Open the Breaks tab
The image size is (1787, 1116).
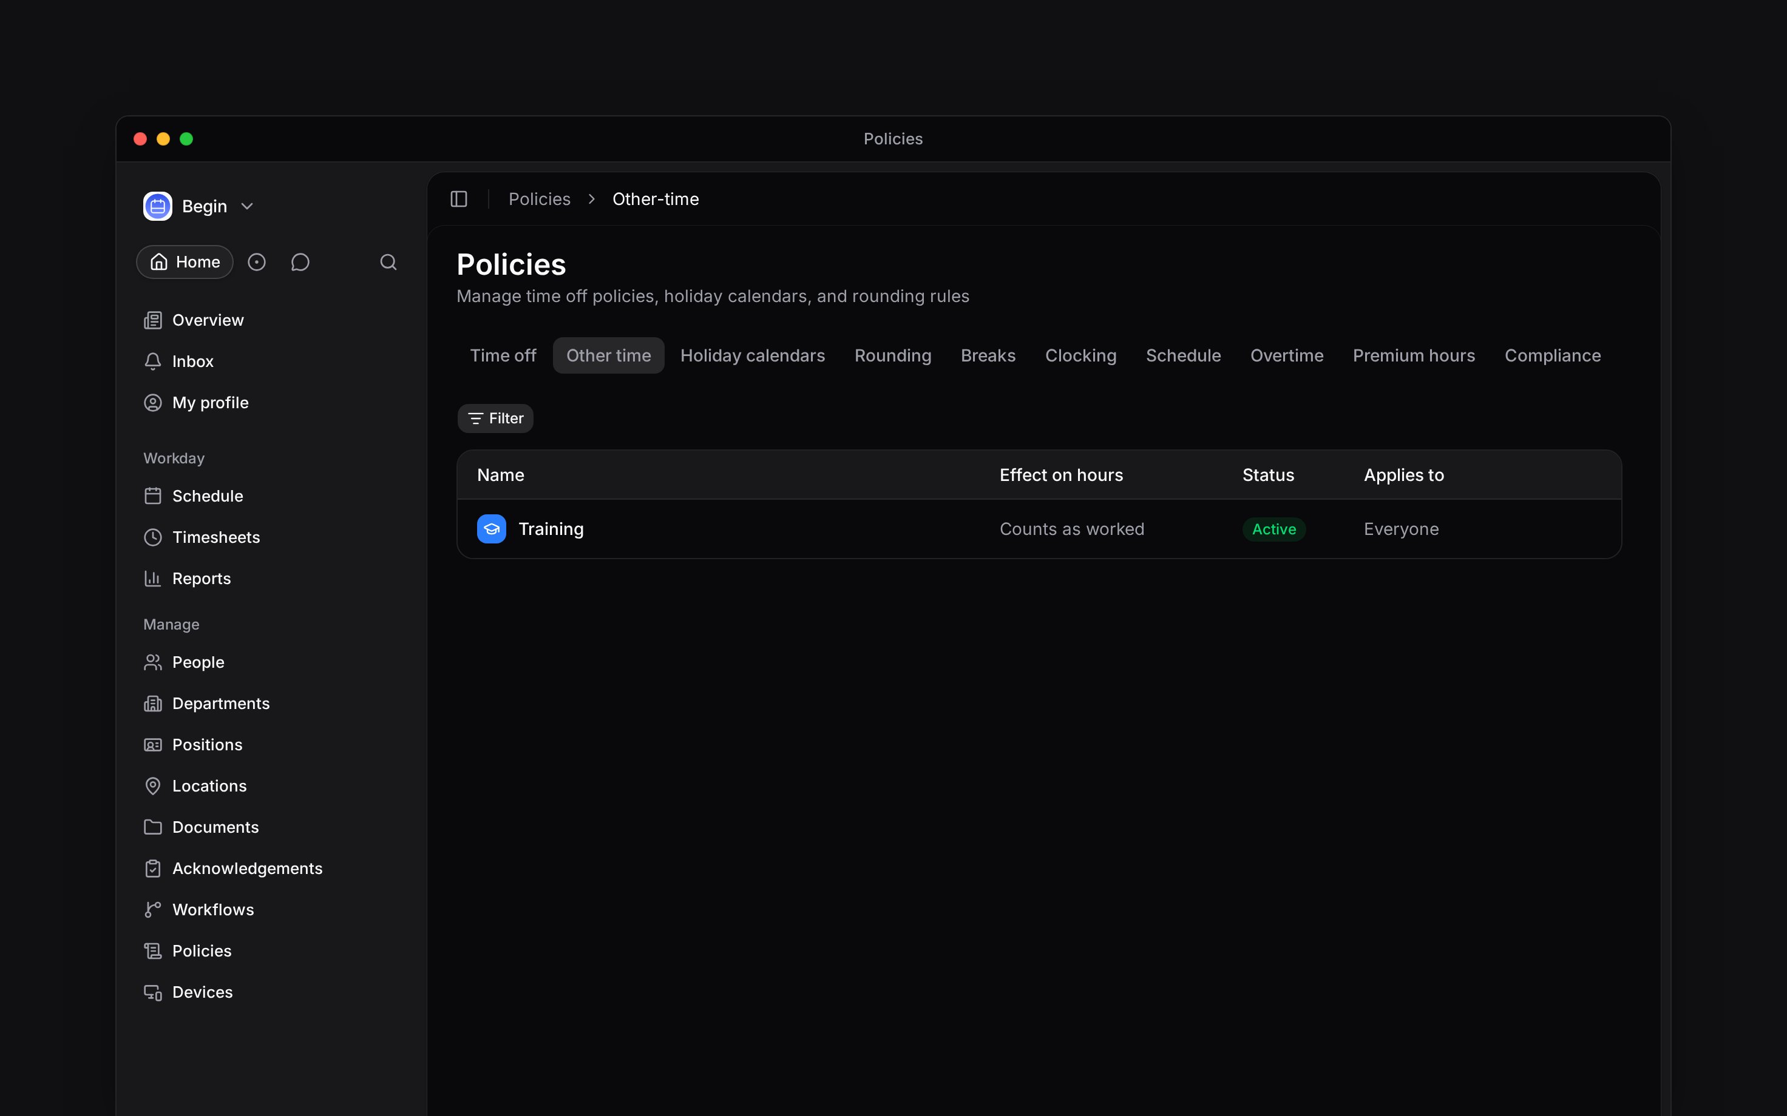[x=988, y=356]
